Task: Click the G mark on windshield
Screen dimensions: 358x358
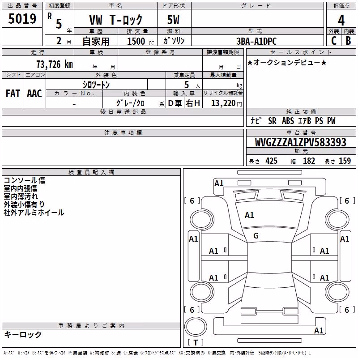Action: click(256, 236)
